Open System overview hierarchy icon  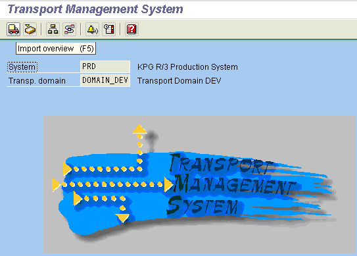point(53,29)
